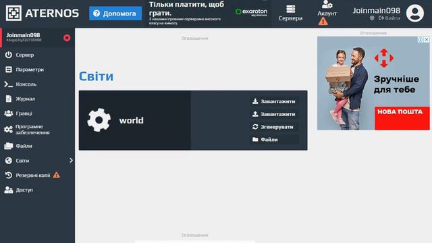The width and height of the screenshot is (432, 243).
Task: Click the Світи page heading
Action: (96, 76)
